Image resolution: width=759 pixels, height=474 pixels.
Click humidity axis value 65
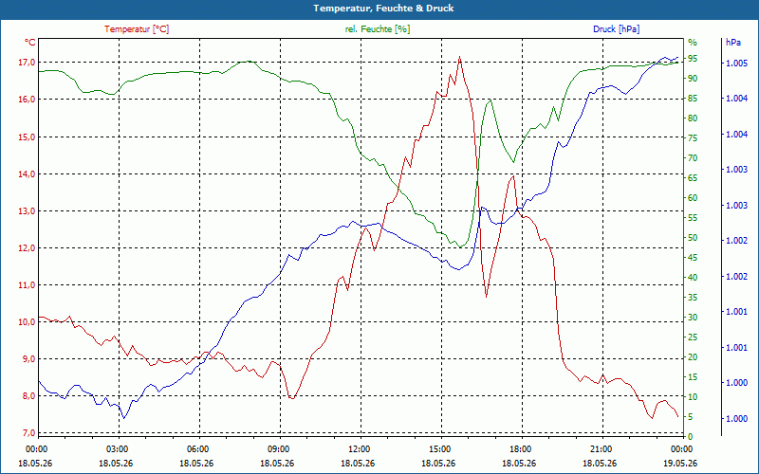click(x=693, y=178)
